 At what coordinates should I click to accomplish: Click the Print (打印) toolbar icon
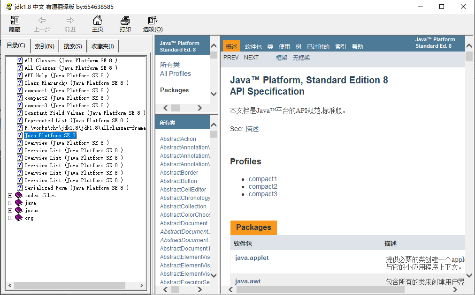point(125,21)
